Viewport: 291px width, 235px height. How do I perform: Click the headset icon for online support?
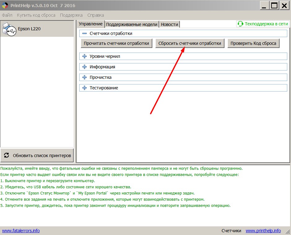pos(240,24)
